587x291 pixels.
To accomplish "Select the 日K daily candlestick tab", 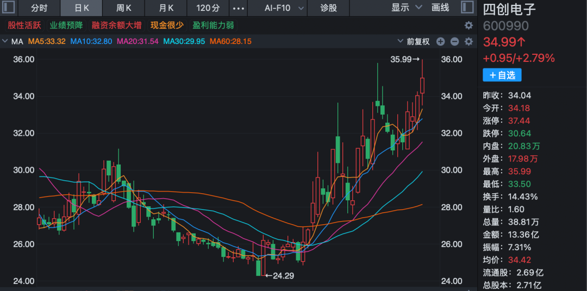I will (x=82, y=8).
